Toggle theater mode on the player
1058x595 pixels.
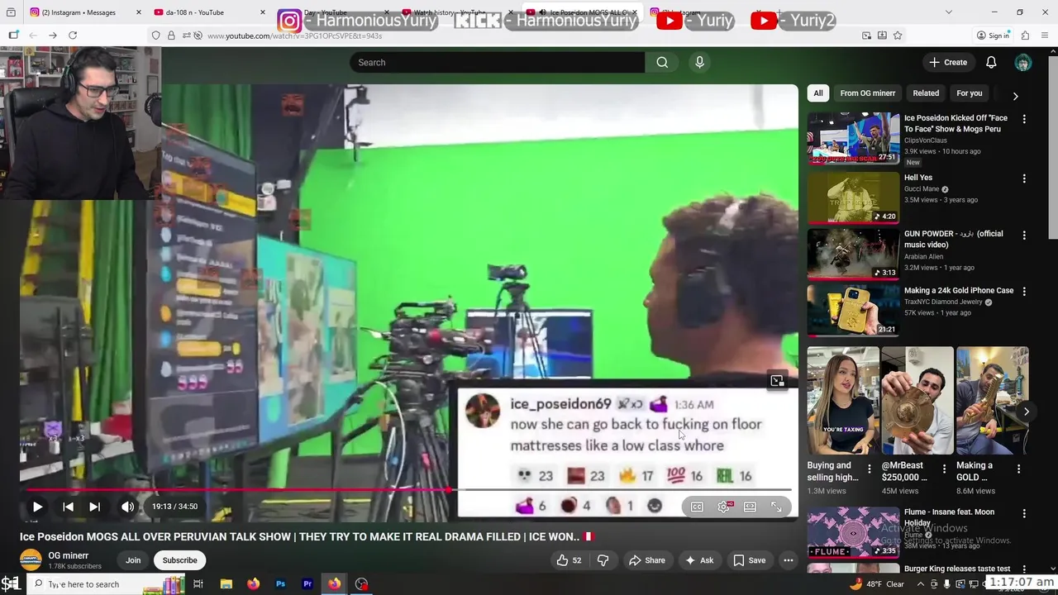click(750, 507)
